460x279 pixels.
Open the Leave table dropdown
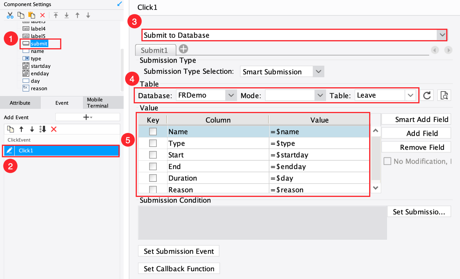tap(410, 95)
